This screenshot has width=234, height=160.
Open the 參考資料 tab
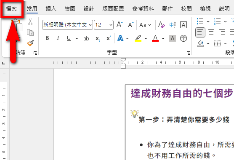coord(143,9)
